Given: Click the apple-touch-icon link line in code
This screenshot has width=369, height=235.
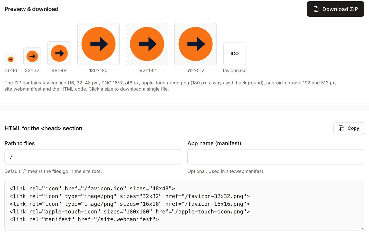Looking at the screenshot, I should (x=130, y=212).
